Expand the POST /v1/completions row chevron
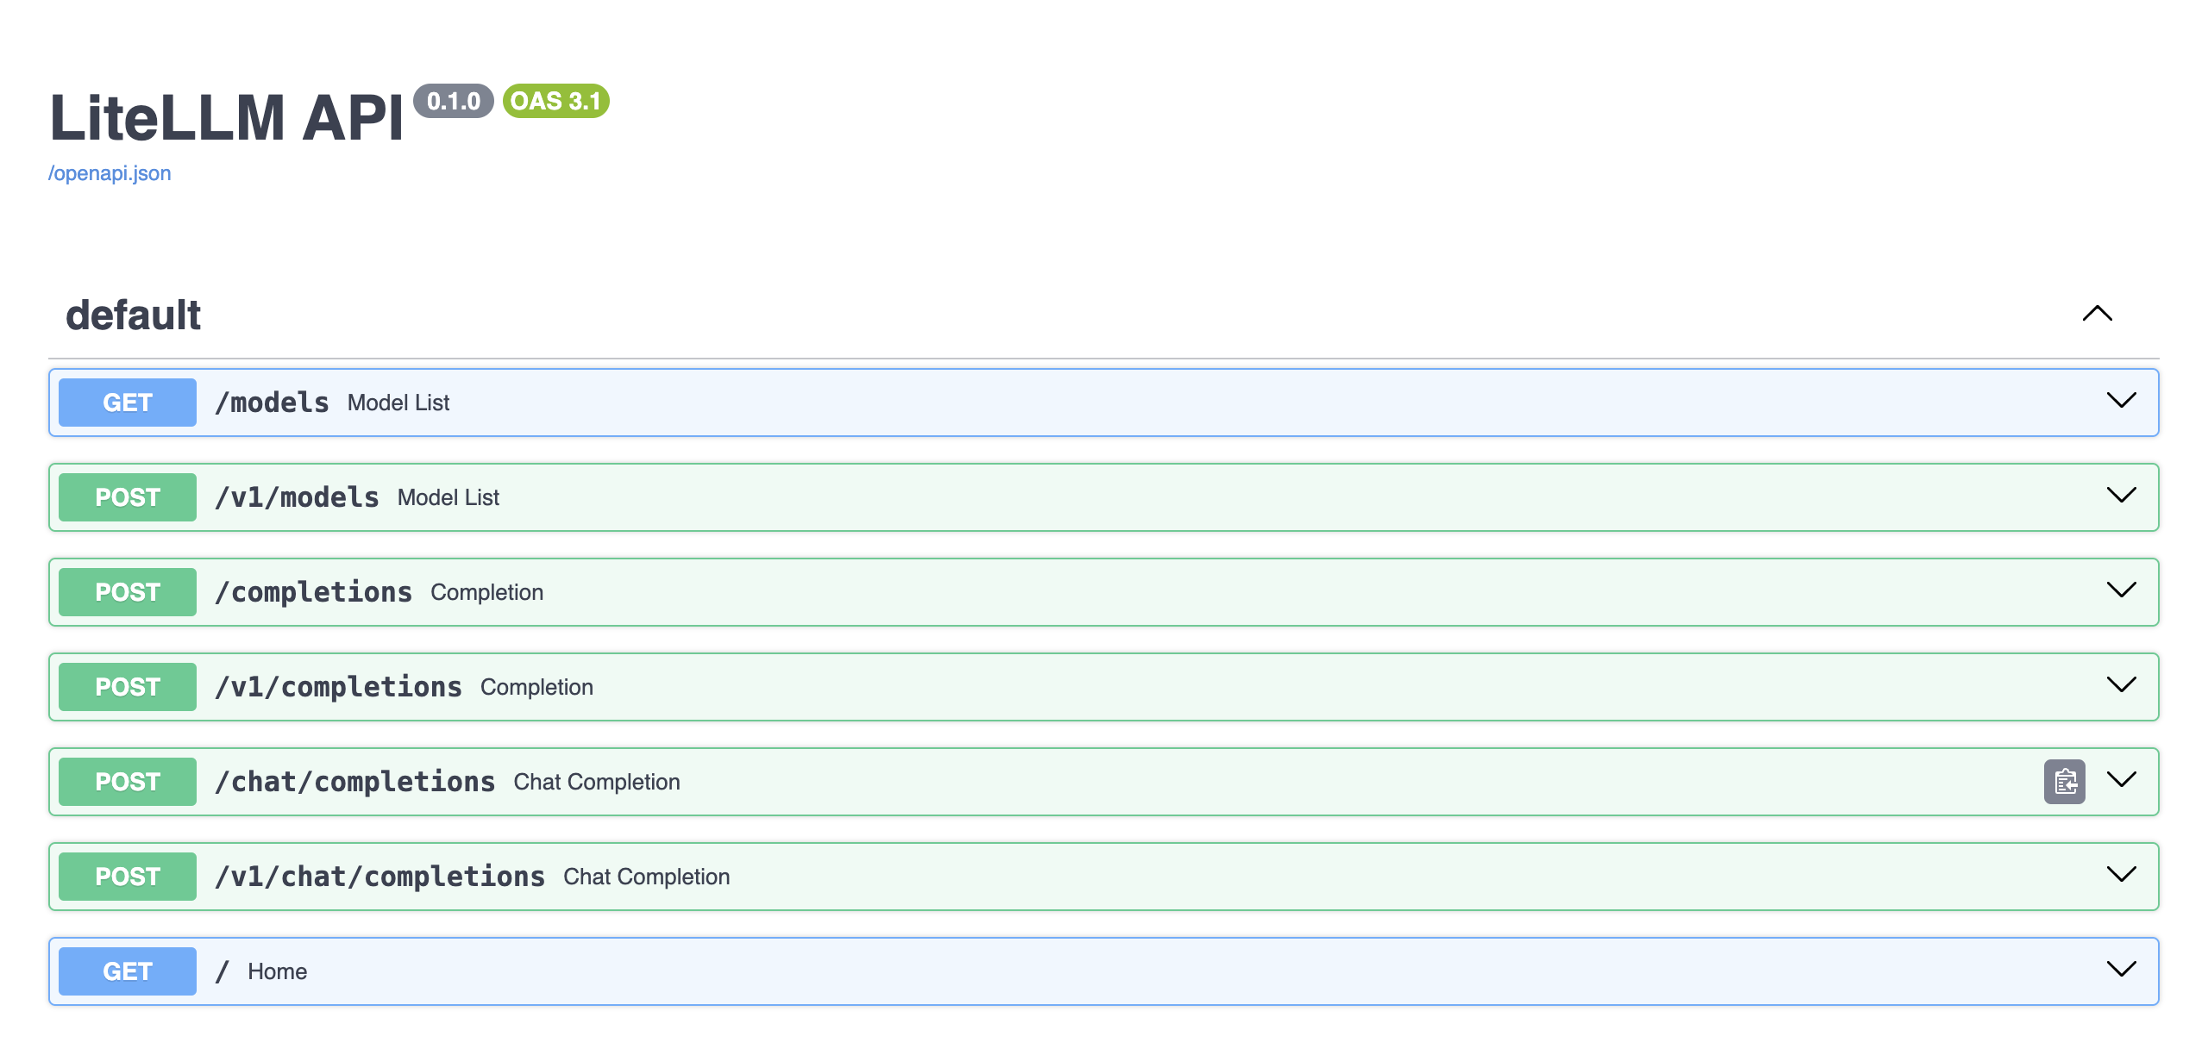 pyautogui.click(x=2121, y=685)
